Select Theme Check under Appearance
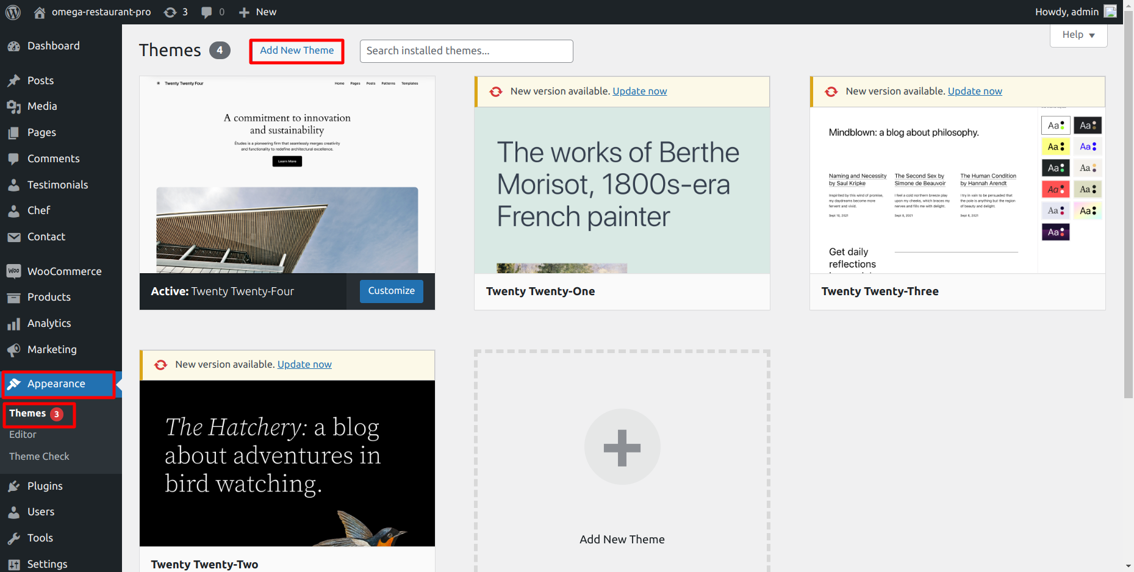The height and width of the screenshot is (572, 1134). [x=39, y=456]
